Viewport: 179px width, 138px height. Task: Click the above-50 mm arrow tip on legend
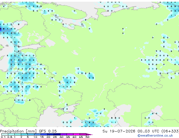pyautogui.click(x=89, y=134)
